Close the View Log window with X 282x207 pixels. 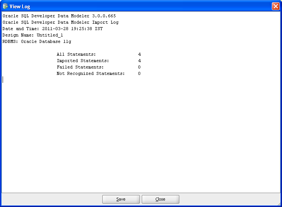[x=276, y=6]
